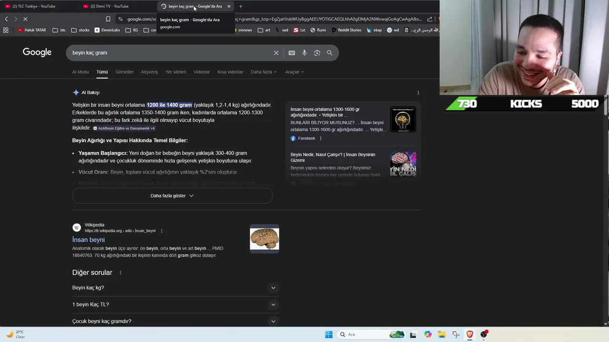Screen dimensions: 609x342
Task: Open the Rumi bookmark
Action: (x=318, y=30)
